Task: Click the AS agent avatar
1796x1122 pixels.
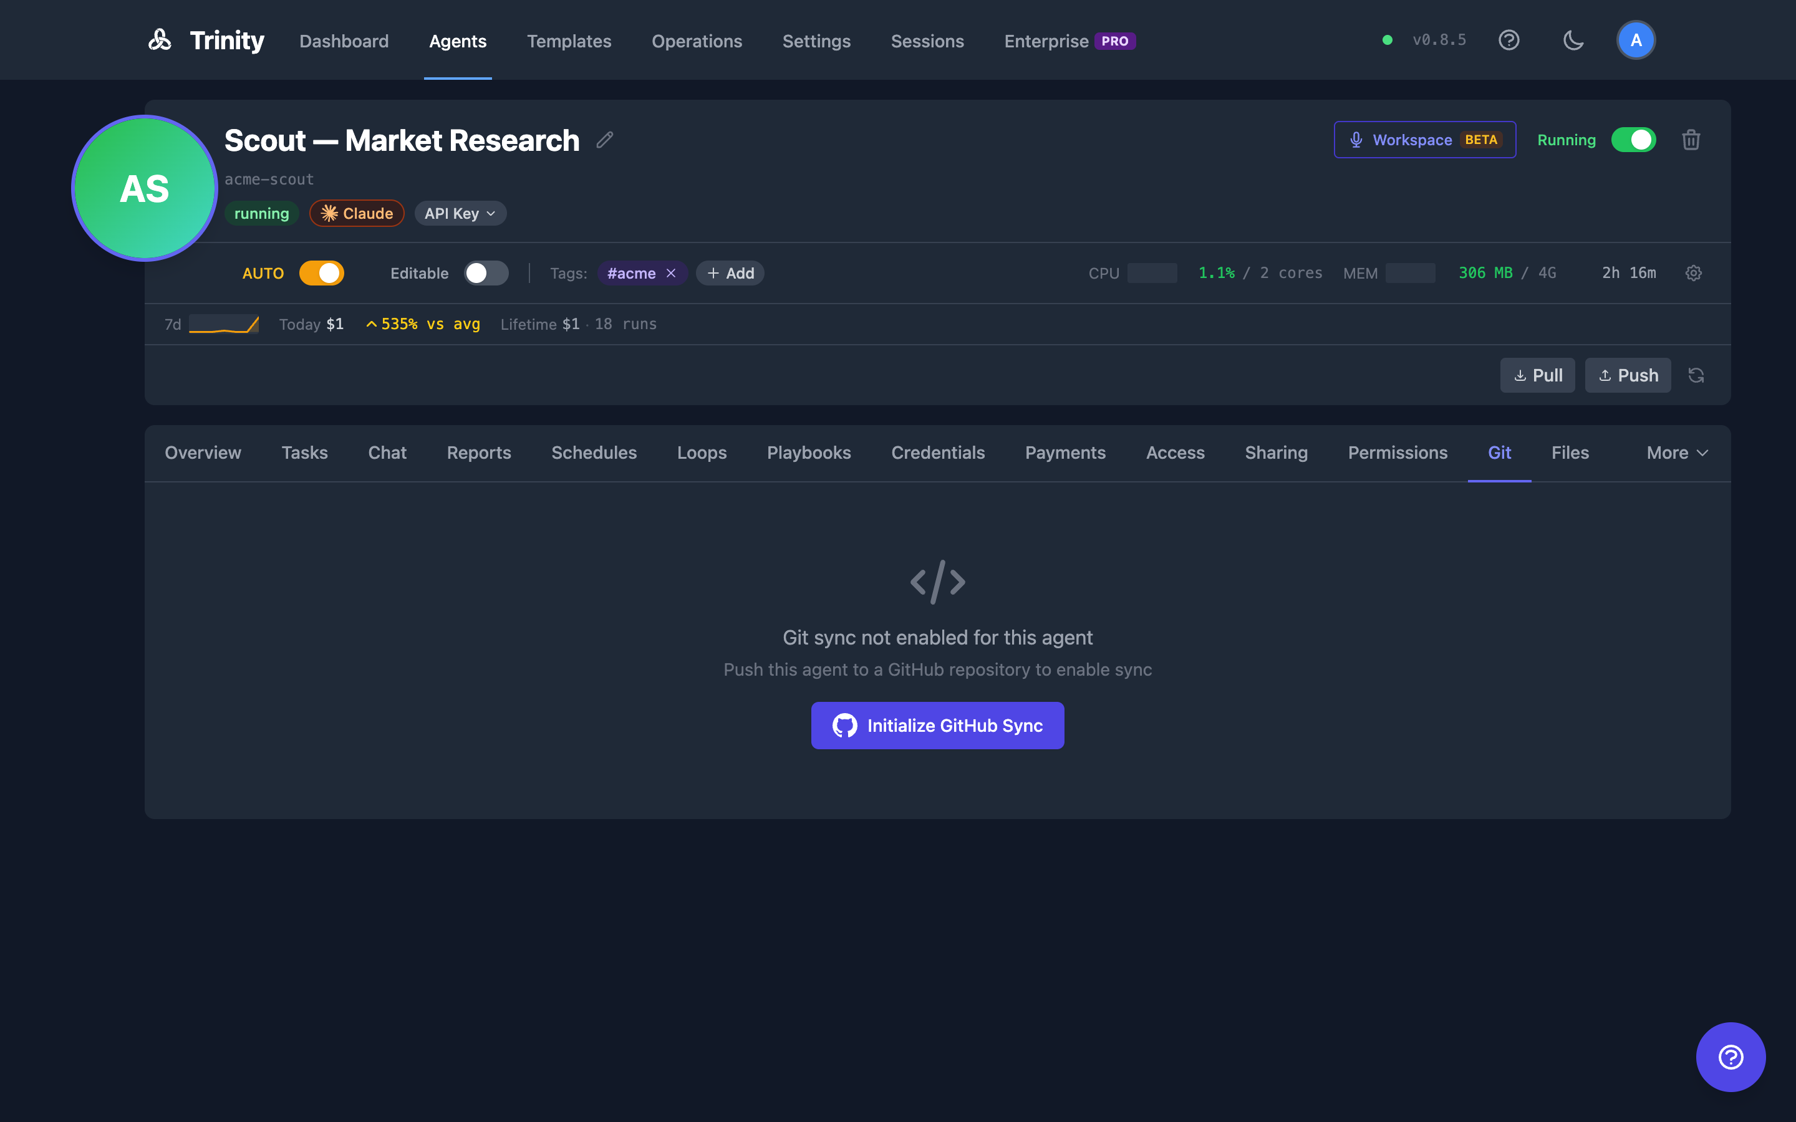Action: (x=145, y=188)
